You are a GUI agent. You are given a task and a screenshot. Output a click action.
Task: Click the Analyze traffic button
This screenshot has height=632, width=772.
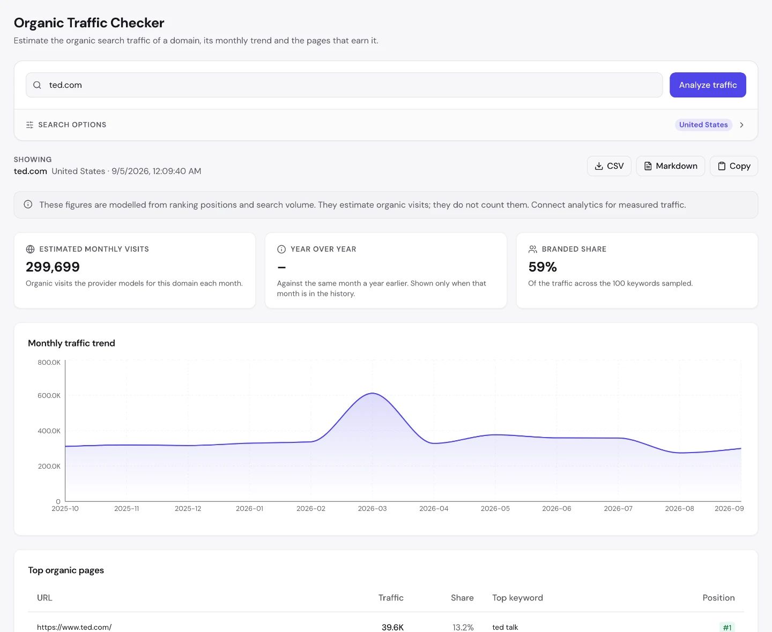pyautogui.click(x=708, y=85)
